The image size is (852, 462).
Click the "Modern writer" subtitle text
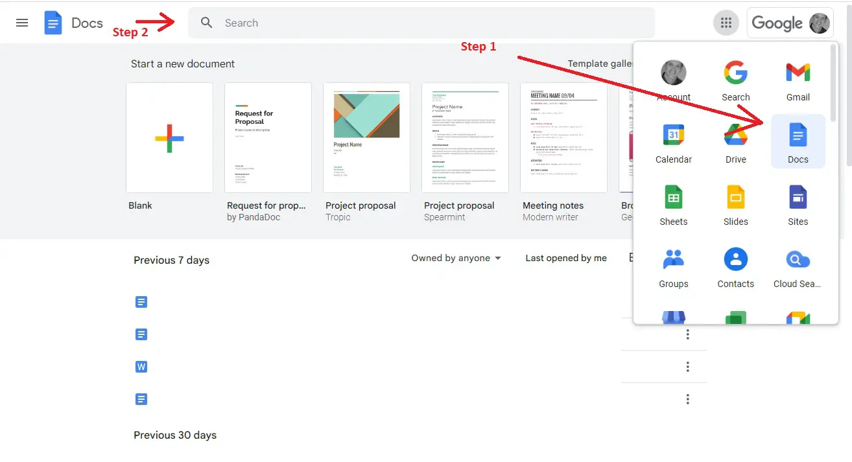click(x=550, y=218)
